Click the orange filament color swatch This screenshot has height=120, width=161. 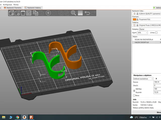pyautogui.click(x=134, y=19)
